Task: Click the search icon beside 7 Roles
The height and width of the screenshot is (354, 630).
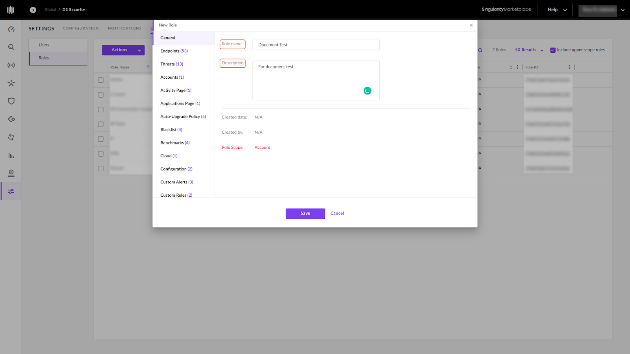Action: (x=480, y=50)
